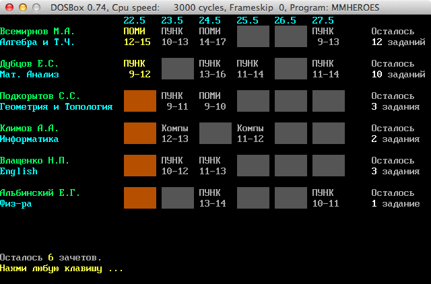Click Осталось 3 задания in Геометрия row
Screen dimensions: 431x284
click(x=395, y=101)
